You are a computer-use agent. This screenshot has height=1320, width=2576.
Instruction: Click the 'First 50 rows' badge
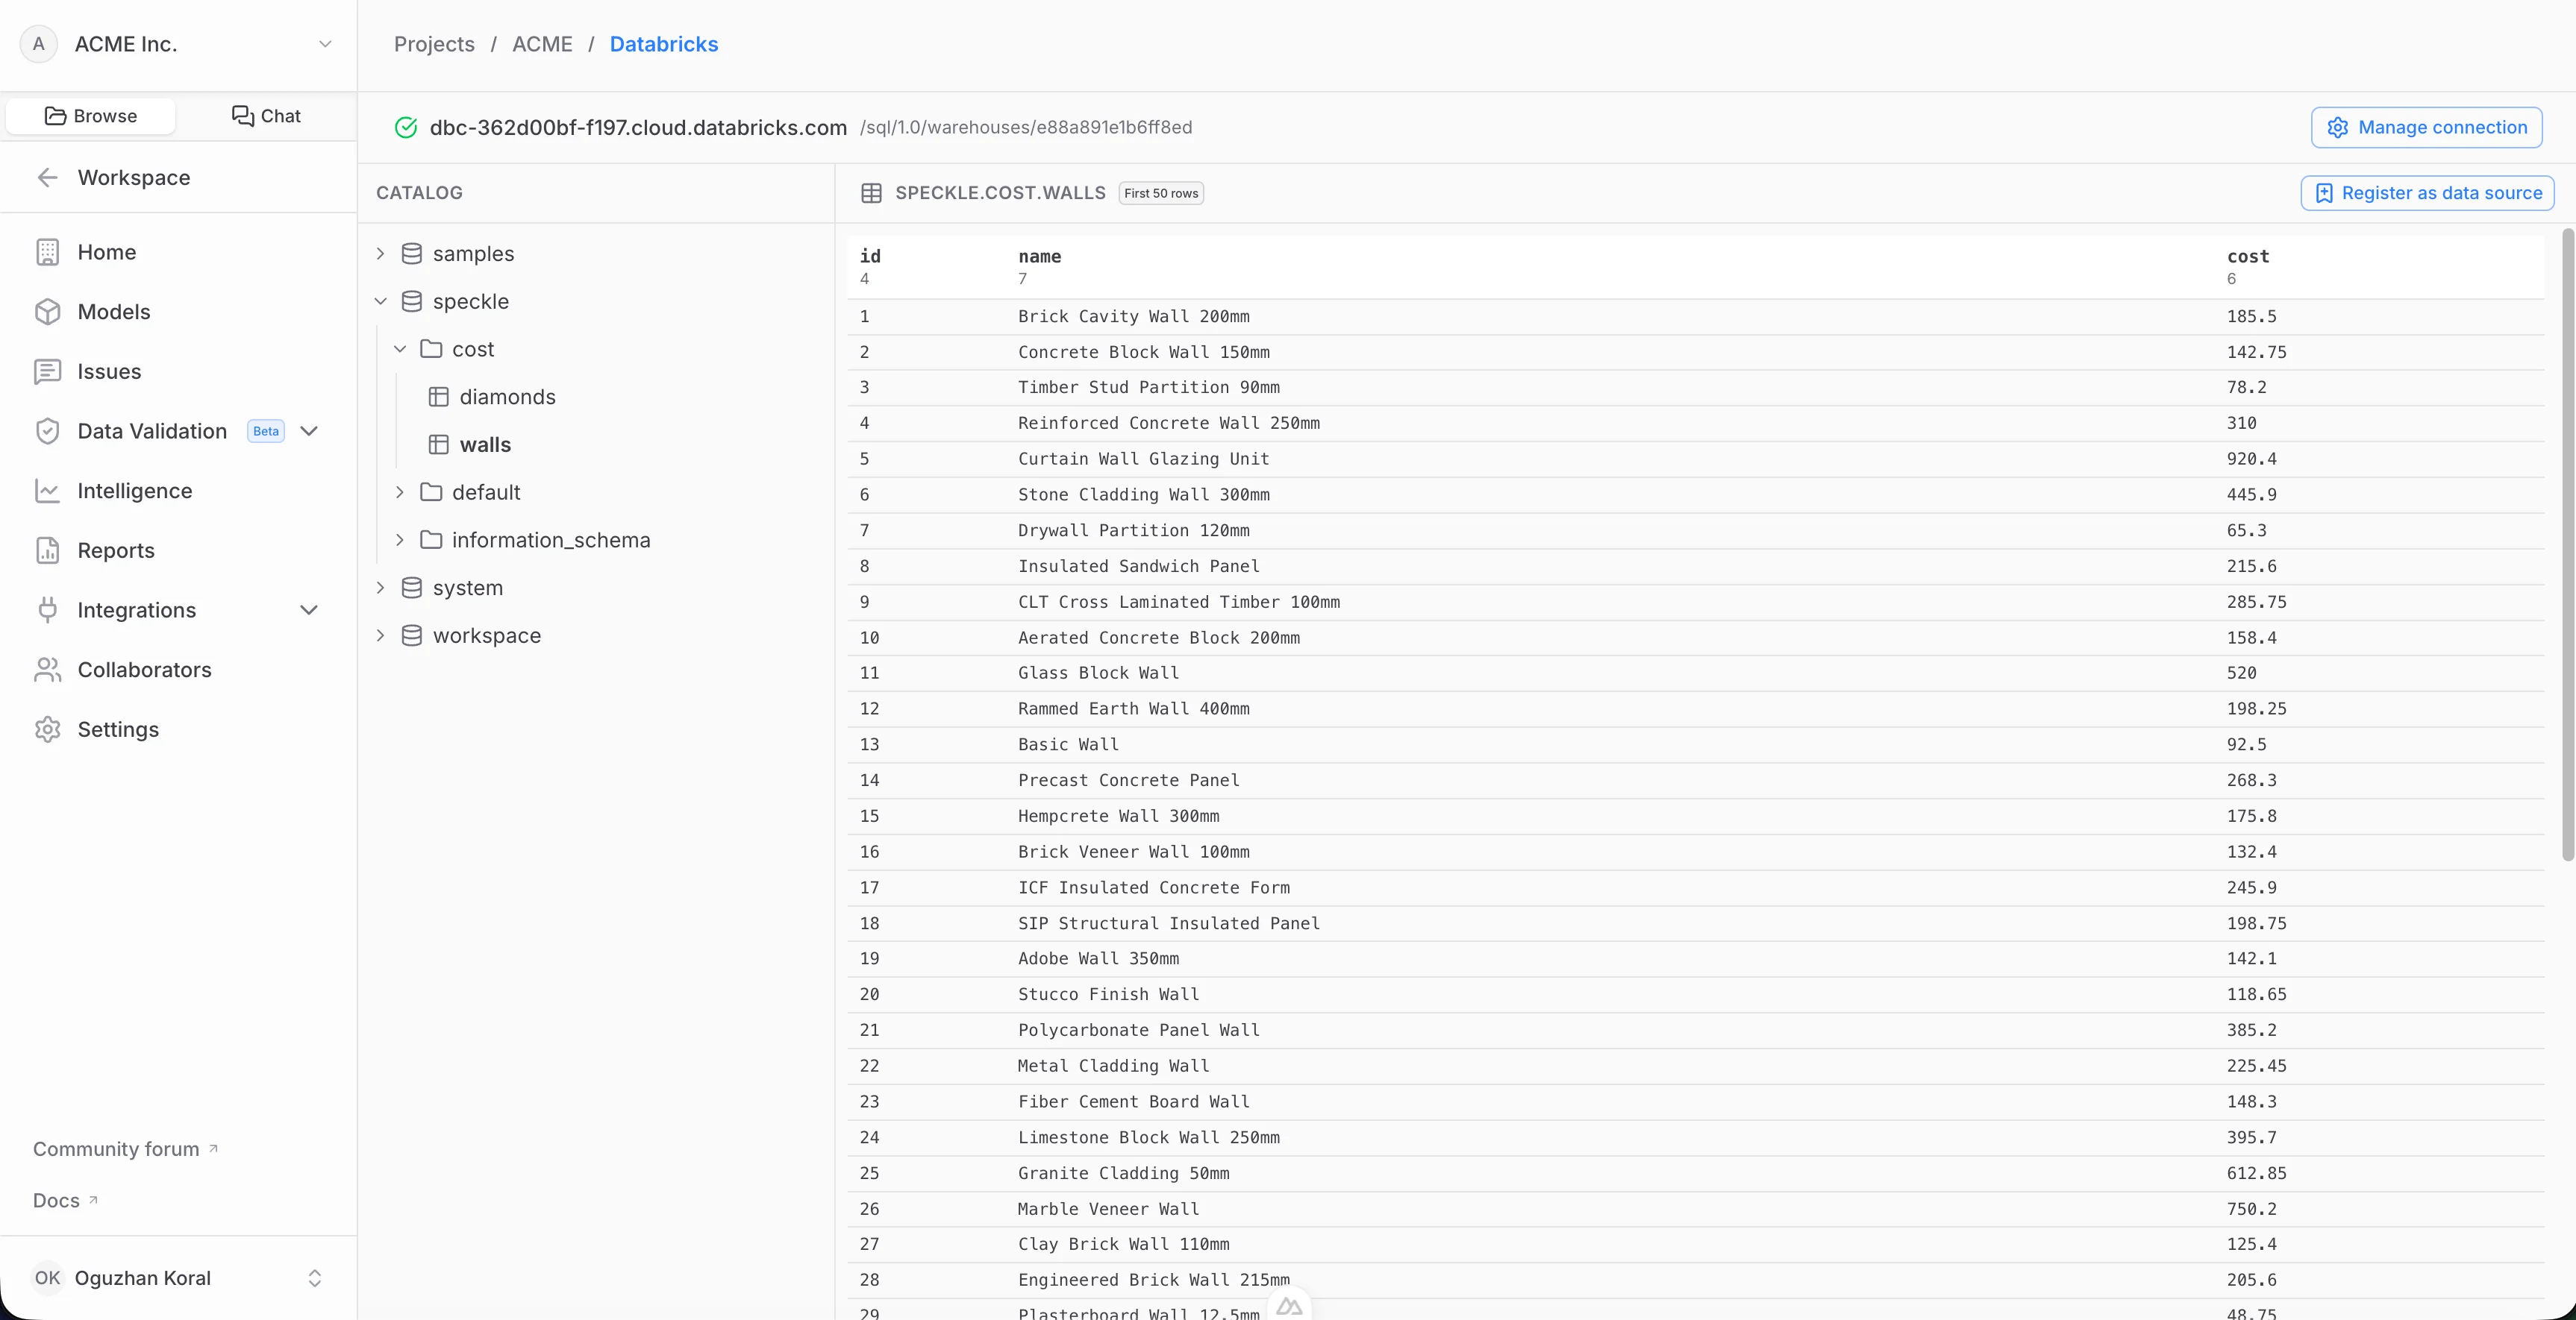(x=1161, y=193)
